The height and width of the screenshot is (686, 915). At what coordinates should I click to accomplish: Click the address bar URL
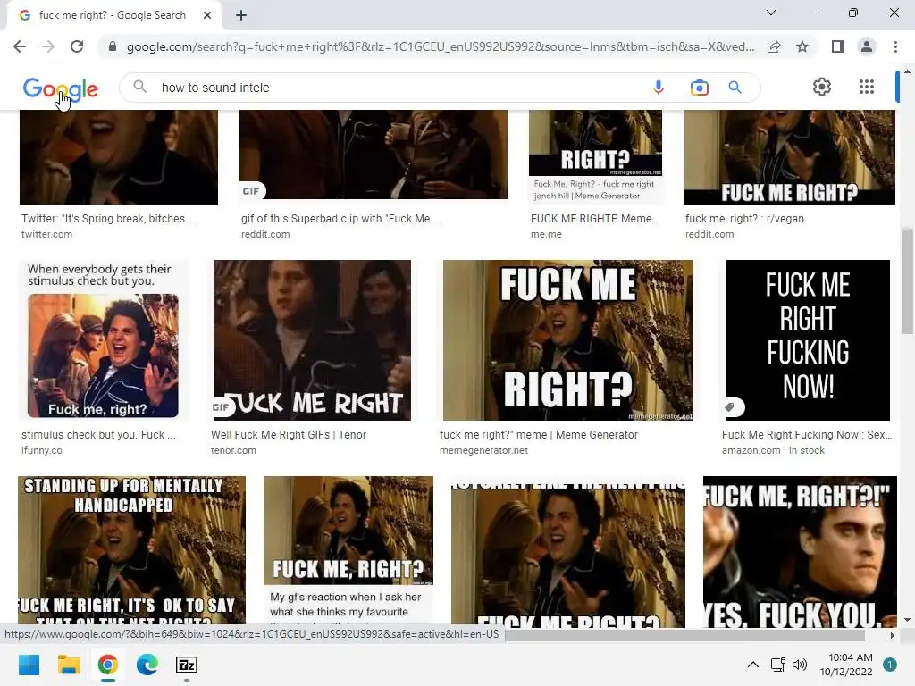click(441, 46)
